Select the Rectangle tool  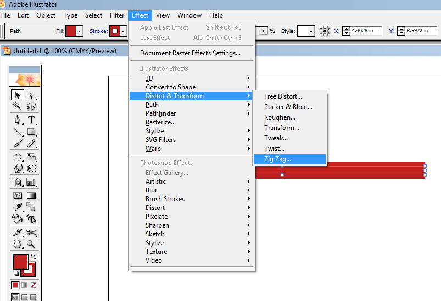pos(31,132)
